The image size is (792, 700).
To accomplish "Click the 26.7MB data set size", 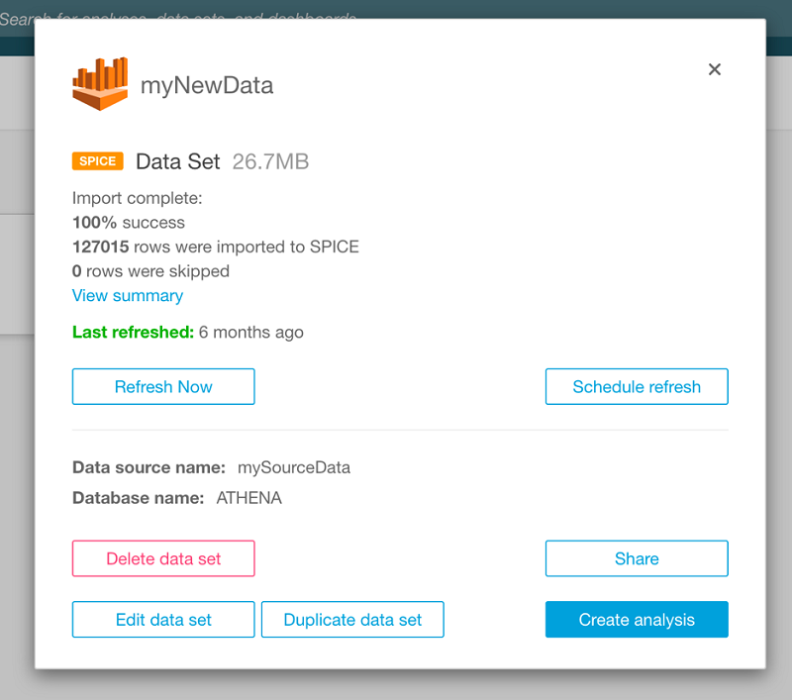I will 270,161.
